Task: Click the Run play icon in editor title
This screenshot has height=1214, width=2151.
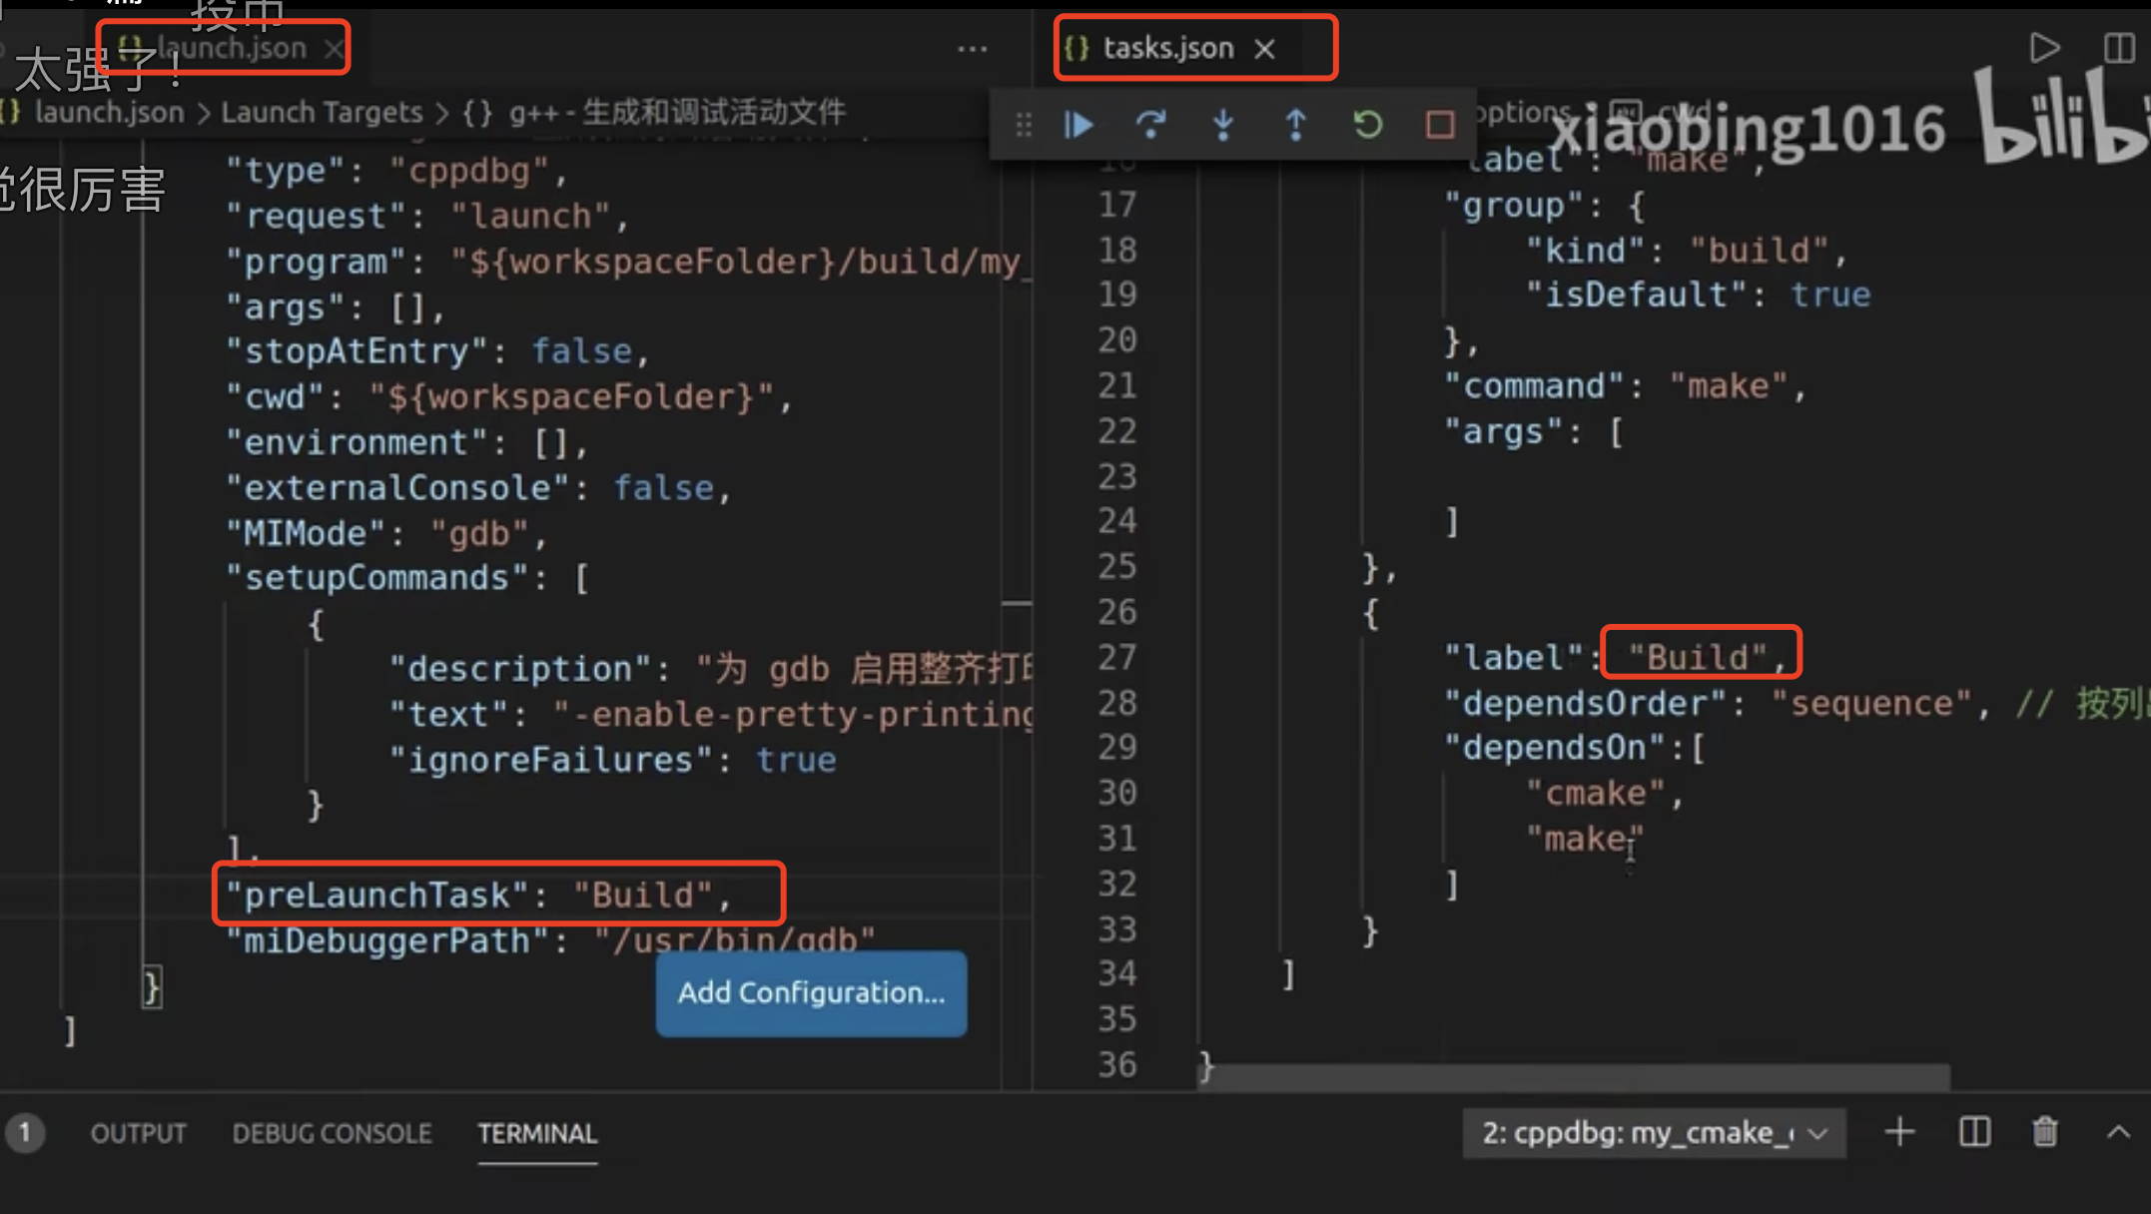Action: click(x=2044, y=48)
